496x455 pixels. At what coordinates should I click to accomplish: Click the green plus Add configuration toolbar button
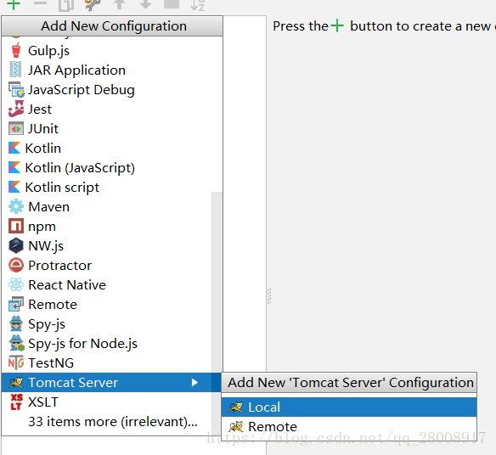coord(14,4)
